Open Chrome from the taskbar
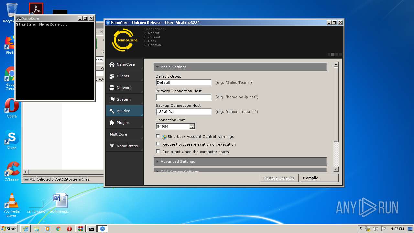Screen dimensions: 414x233 coord(59,229)
